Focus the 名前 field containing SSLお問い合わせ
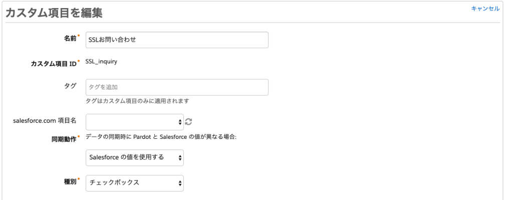This screenshot has height=200, width=513. [x=177, y=40]
